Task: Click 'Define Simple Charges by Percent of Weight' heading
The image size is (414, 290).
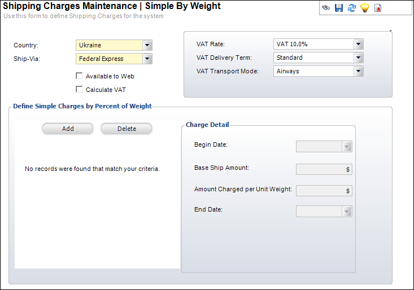Action: click(82, 106)
